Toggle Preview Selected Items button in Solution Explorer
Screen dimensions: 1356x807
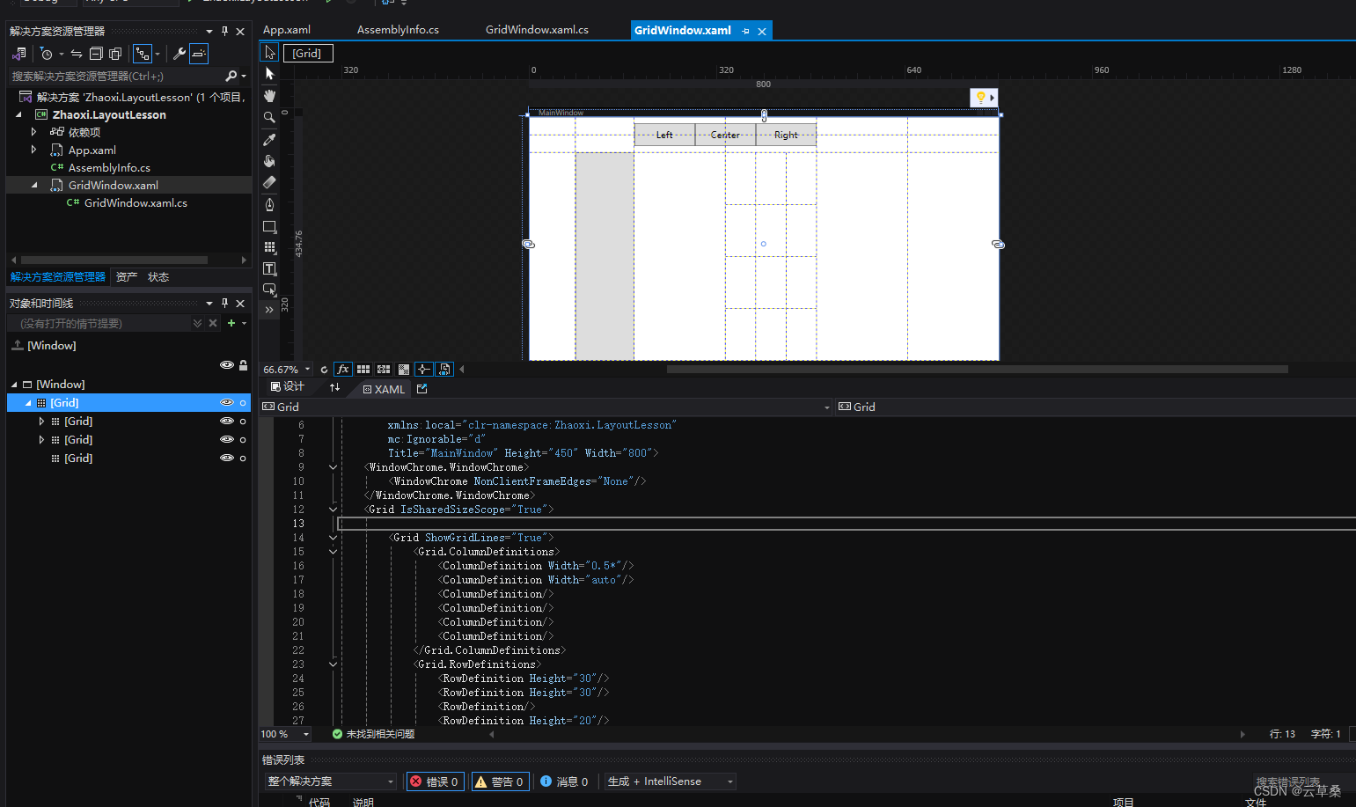pyautogui.click(x=199, y=54)
